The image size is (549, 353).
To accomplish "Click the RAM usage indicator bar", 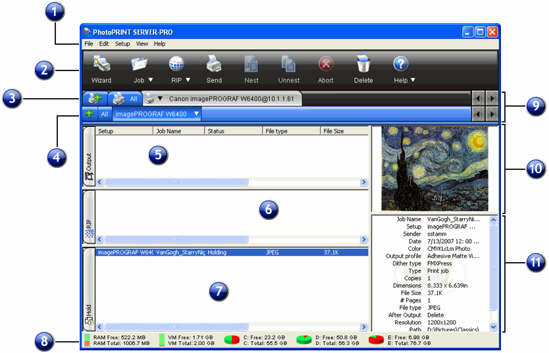I will pos(87,340).
